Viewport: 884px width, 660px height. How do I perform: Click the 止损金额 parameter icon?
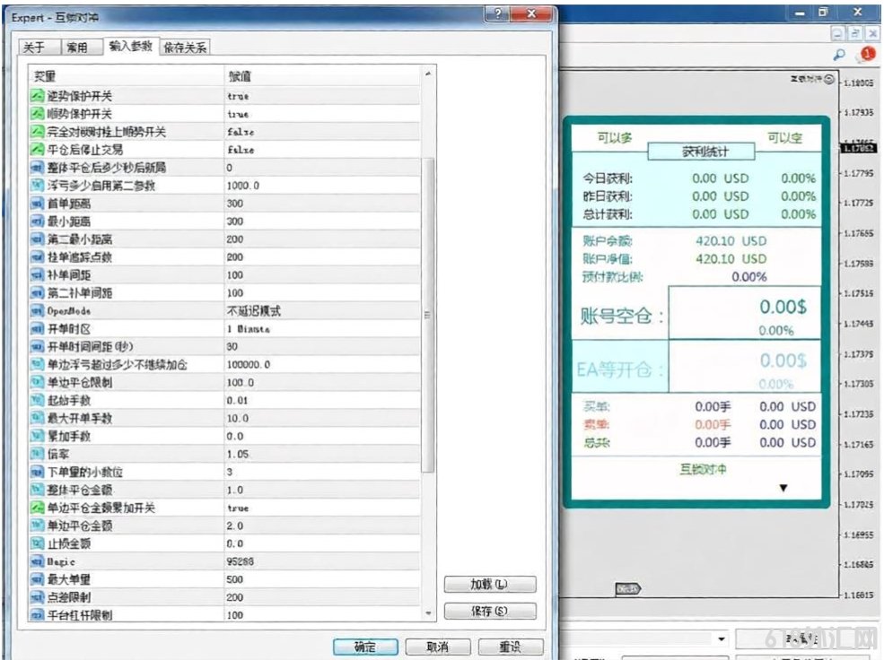pyautogui.click(x=37, y=543)
